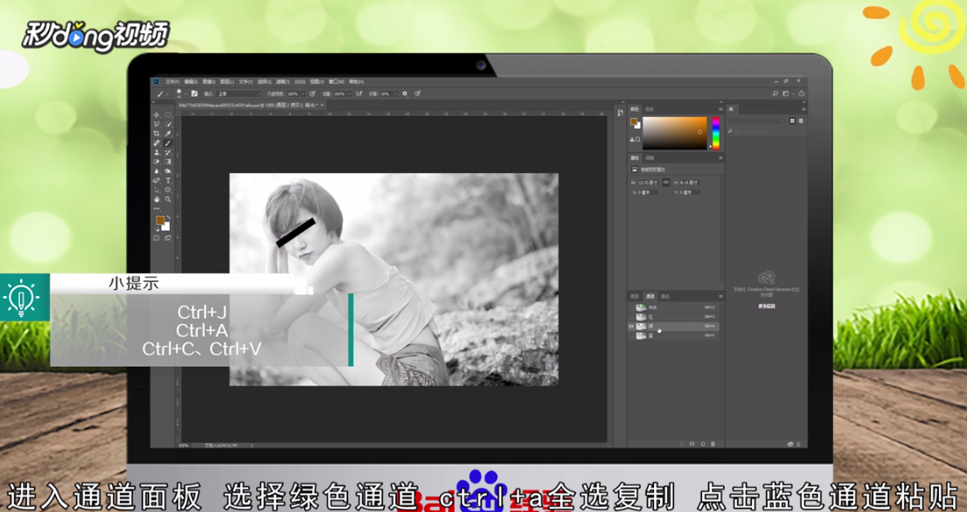Switch Libraries to grid view

coord(792,121)
